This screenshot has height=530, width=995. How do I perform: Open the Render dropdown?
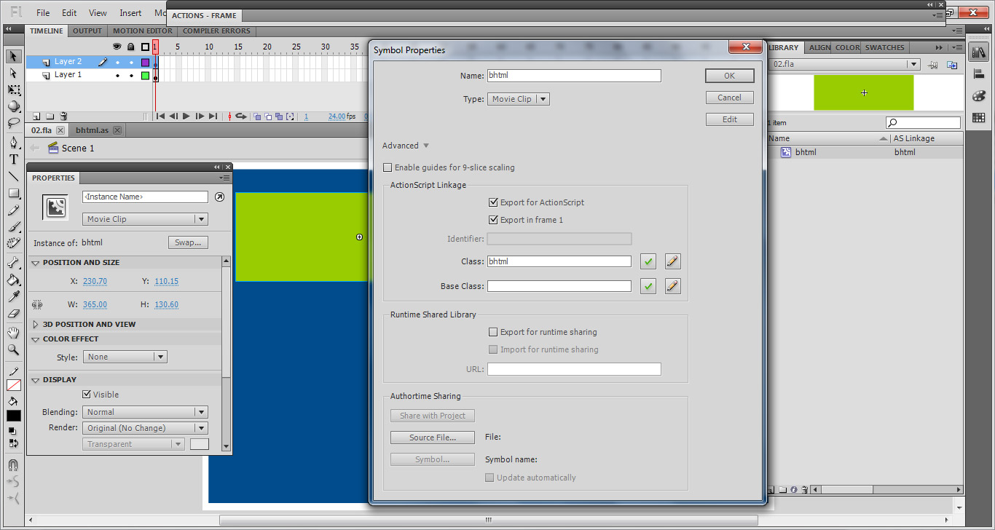[145, 428]
